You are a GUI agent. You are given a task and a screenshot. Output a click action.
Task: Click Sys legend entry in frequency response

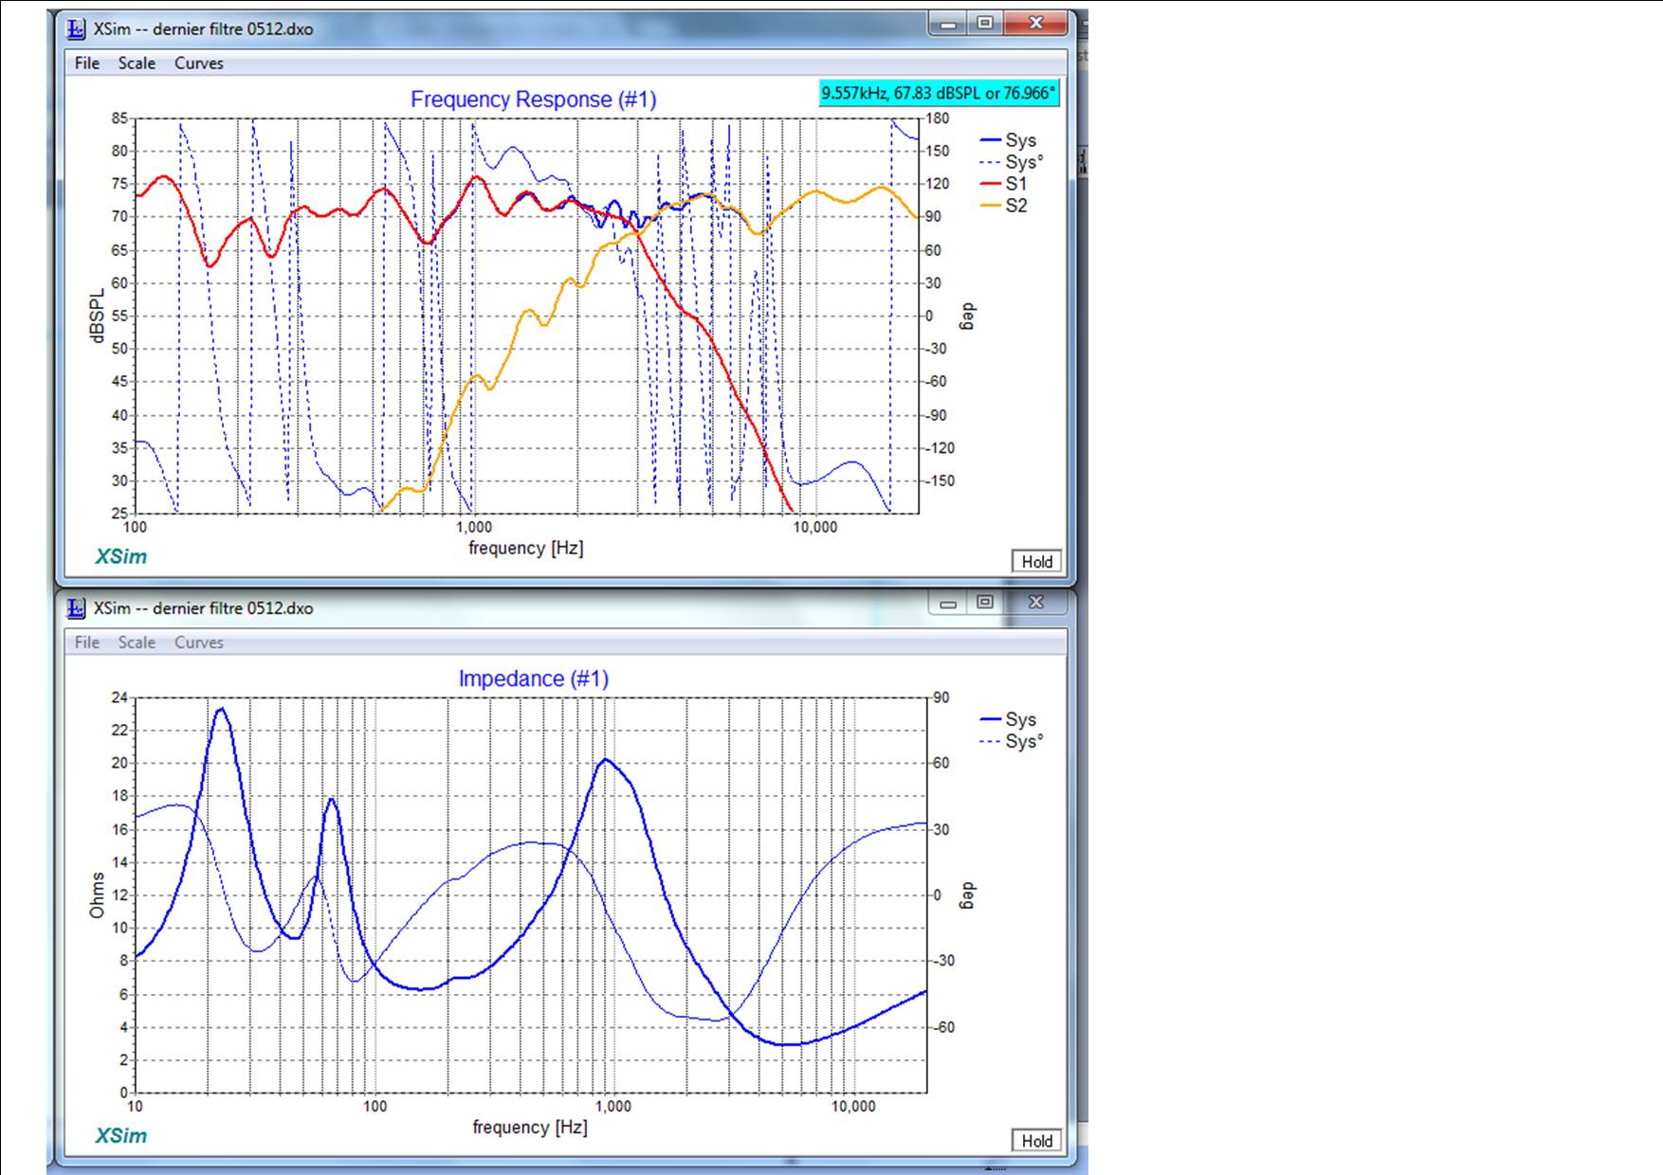1009,140
